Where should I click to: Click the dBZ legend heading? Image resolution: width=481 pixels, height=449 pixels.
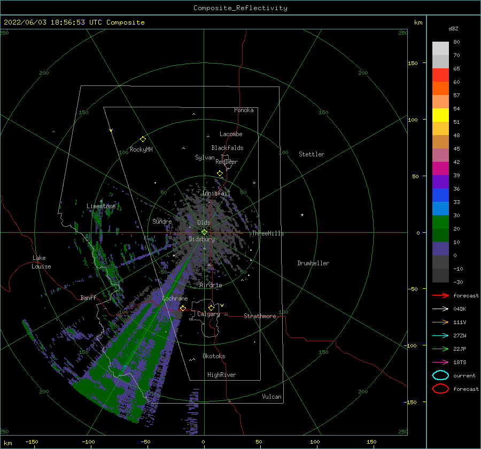453,28
